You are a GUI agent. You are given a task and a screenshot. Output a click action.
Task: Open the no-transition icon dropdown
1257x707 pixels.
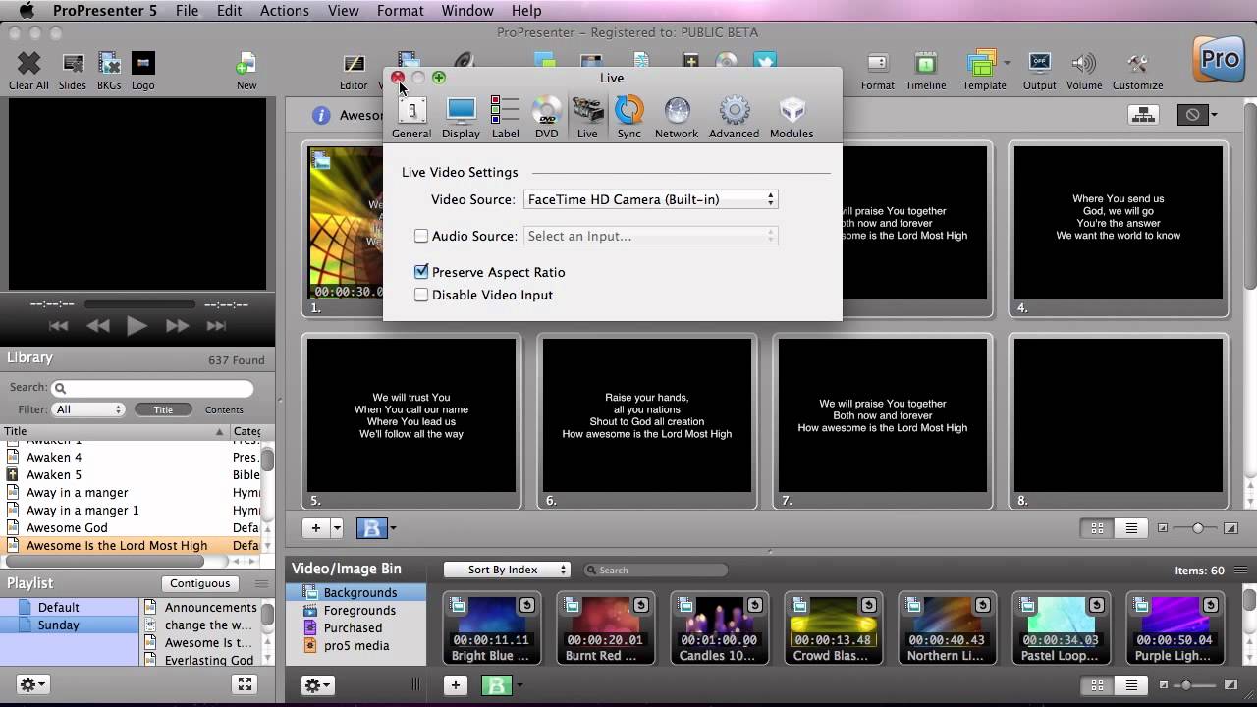(1214, 115)
